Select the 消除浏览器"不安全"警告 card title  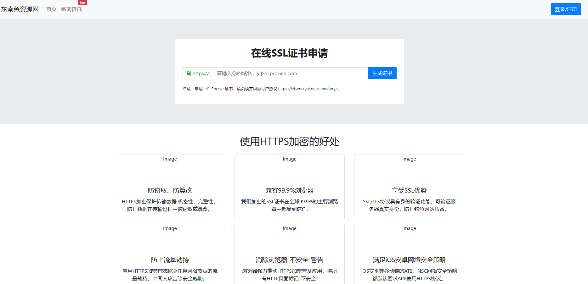click(290, 260)
